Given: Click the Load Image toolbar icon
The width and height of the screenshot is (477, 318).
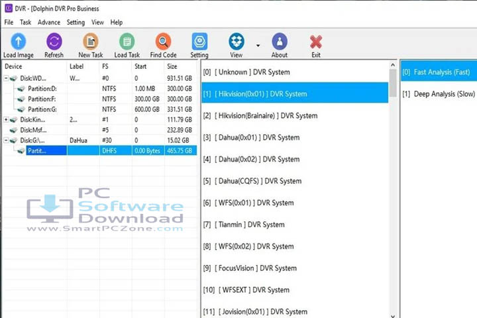Looking at the screenshot, I should click(x=19, y=41).
